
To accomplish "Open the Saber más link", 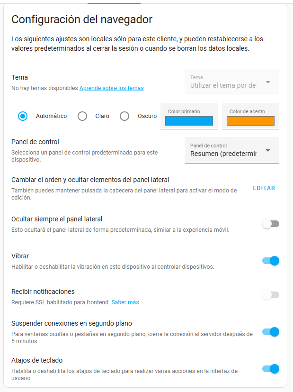I will click(x=125, y=302).
